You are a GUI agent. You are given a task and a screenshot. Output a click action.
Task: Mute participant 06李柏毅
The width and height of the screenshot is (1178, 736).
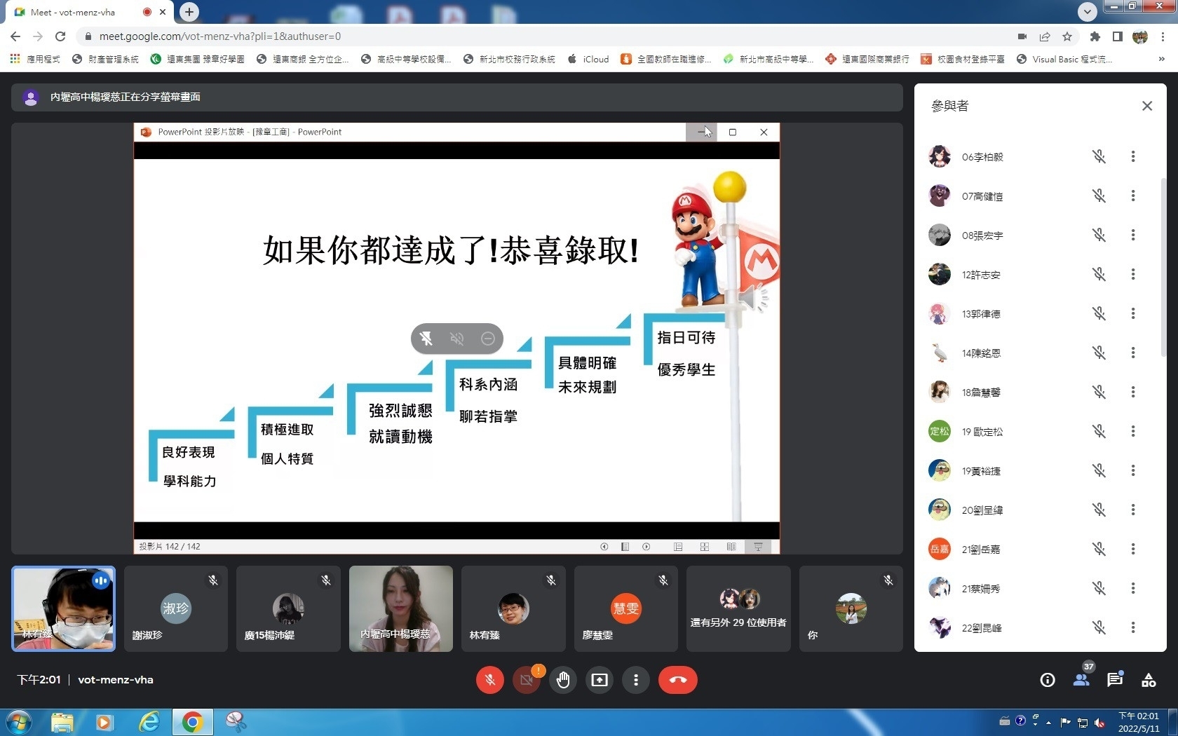tap(1099, 156)
